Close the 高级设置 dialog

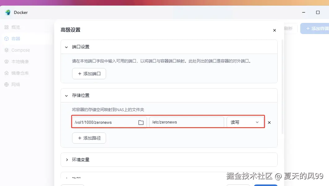point(275,30)
